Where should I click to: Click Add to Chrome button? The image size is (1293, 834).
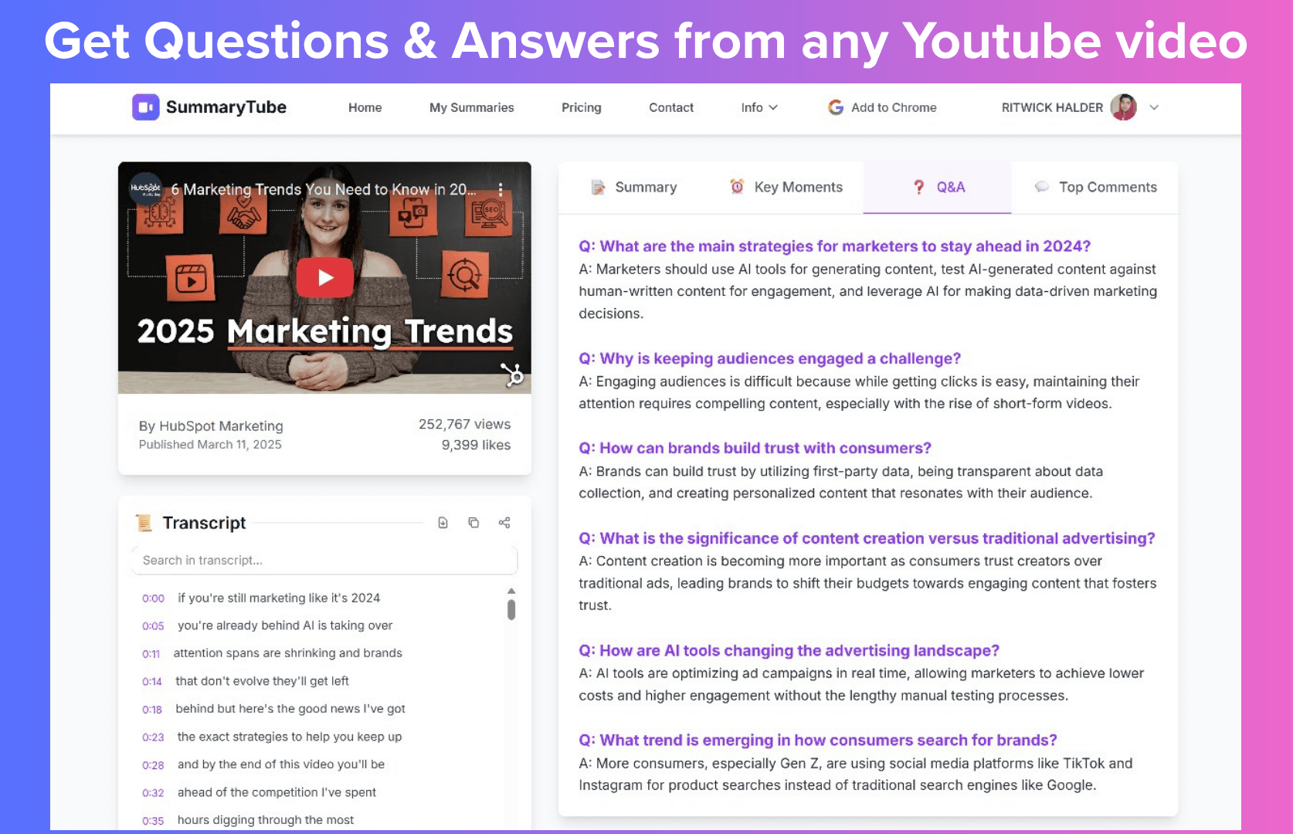click(x=882, y=107)
